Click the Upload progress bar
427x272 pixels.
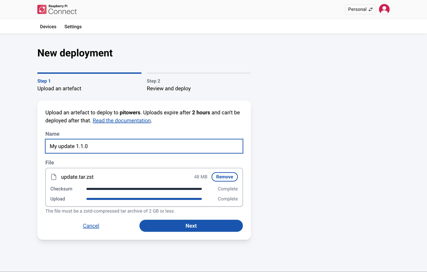pos(144,199)
